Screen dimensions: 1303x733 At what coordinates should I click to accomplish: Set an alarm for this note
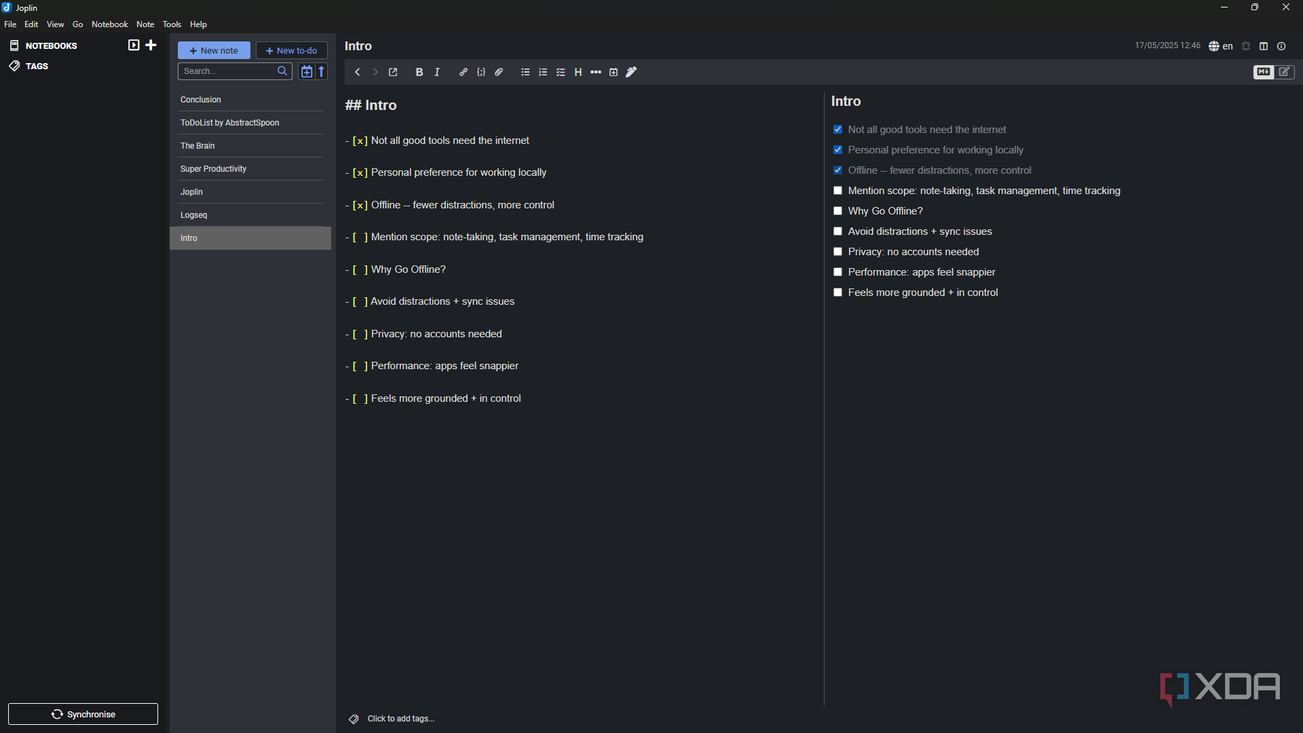[x=1246, y=46]
